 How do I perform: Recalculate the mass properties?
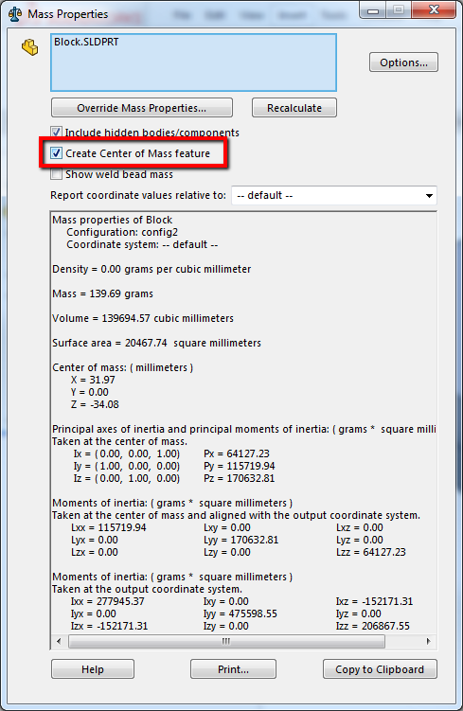point(294,108)
